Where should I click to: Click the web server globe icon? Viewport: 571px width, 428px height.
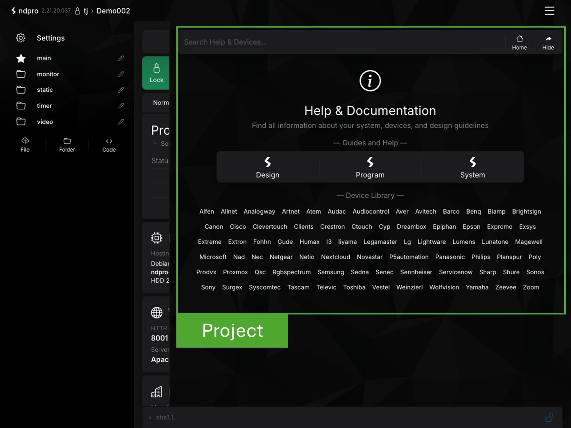point(157,313)
